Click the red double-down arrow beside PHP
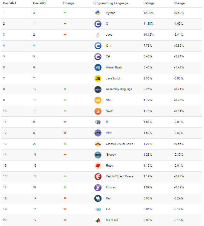The width and height of the screenshot is (204, 226). pyautogui.click(x=65, y=133)
